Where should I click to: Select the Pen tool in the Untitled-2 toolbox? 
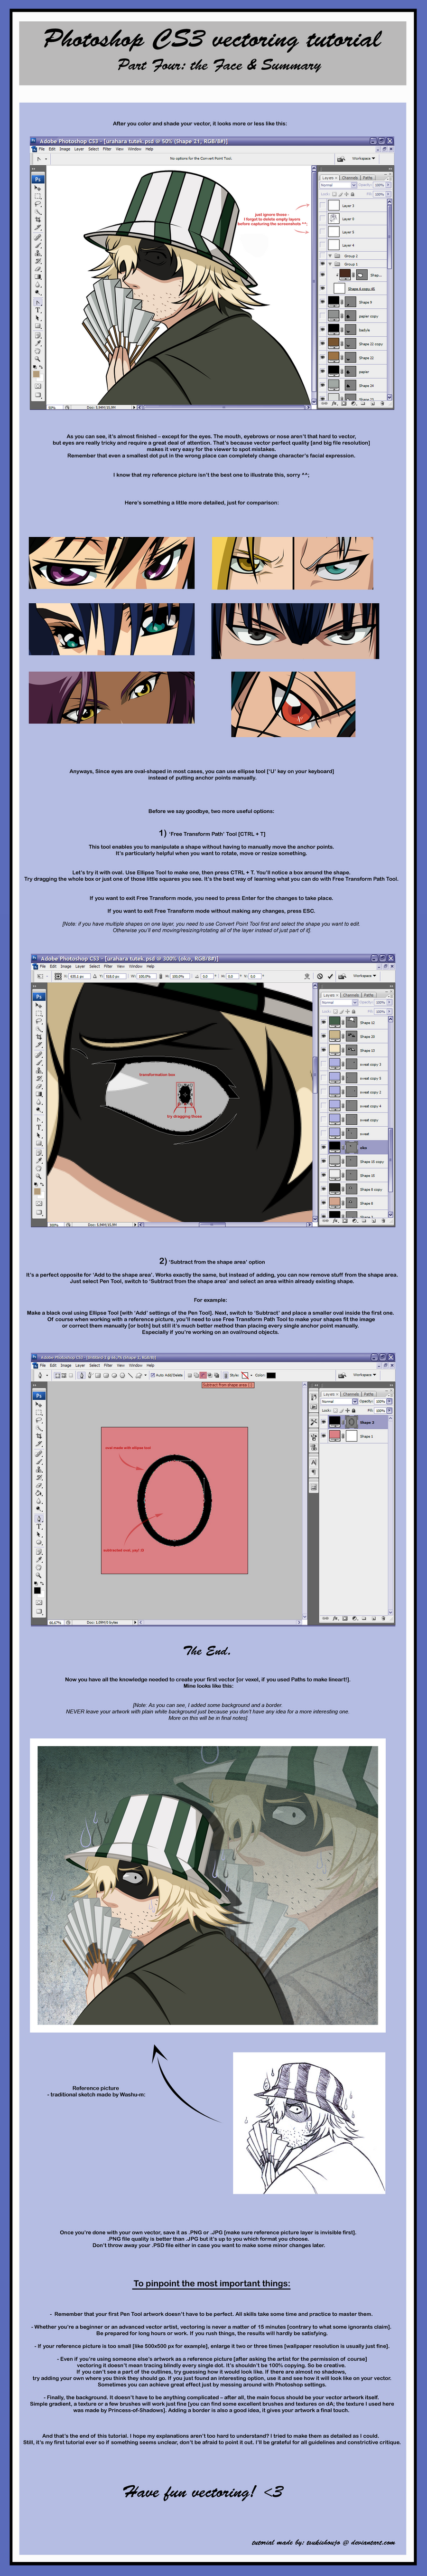pos(39,1519)
